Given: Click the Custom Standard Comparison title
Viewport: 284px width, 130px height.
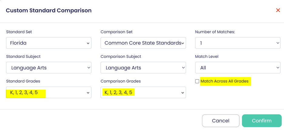Looking at the screenshot, I should click(x=49, y=11).
